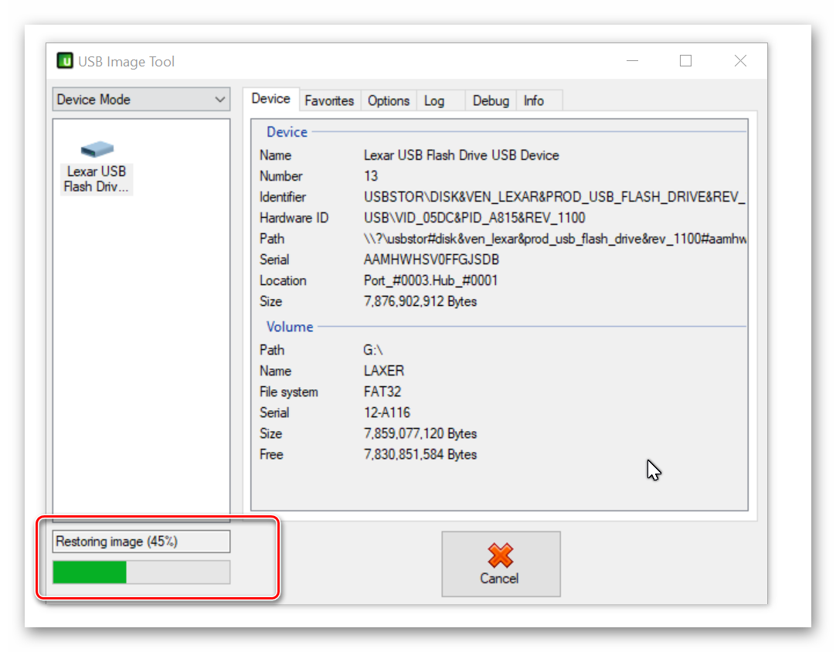Image resolution: width=836 pixels, height=652 pixels.
Task: Open the Info tab
Action: [x=534, y=100]
